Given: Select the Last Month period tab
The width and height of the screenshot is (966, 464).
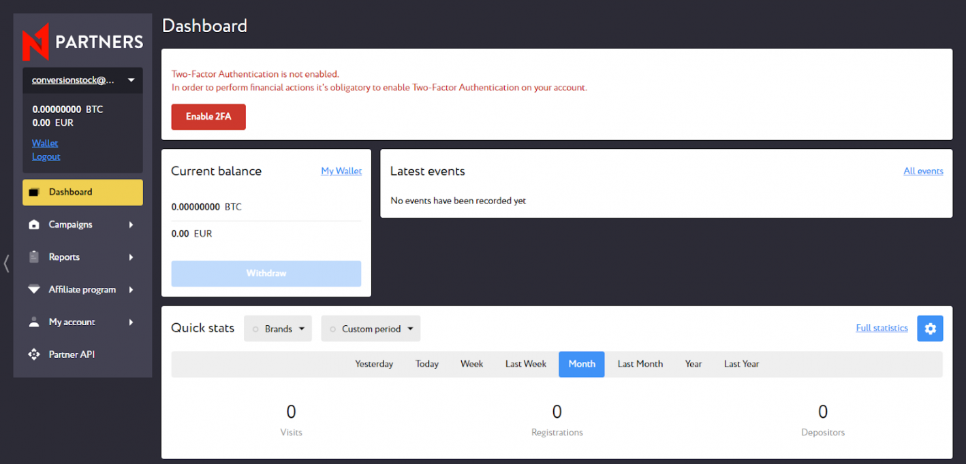Looking at the screenshot, I should point(640,364).
